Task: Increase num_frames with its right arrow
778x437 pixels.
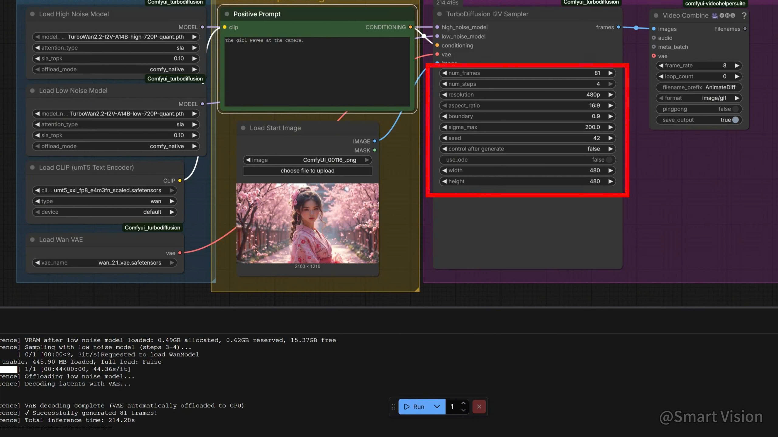Action: coord(610,73)
